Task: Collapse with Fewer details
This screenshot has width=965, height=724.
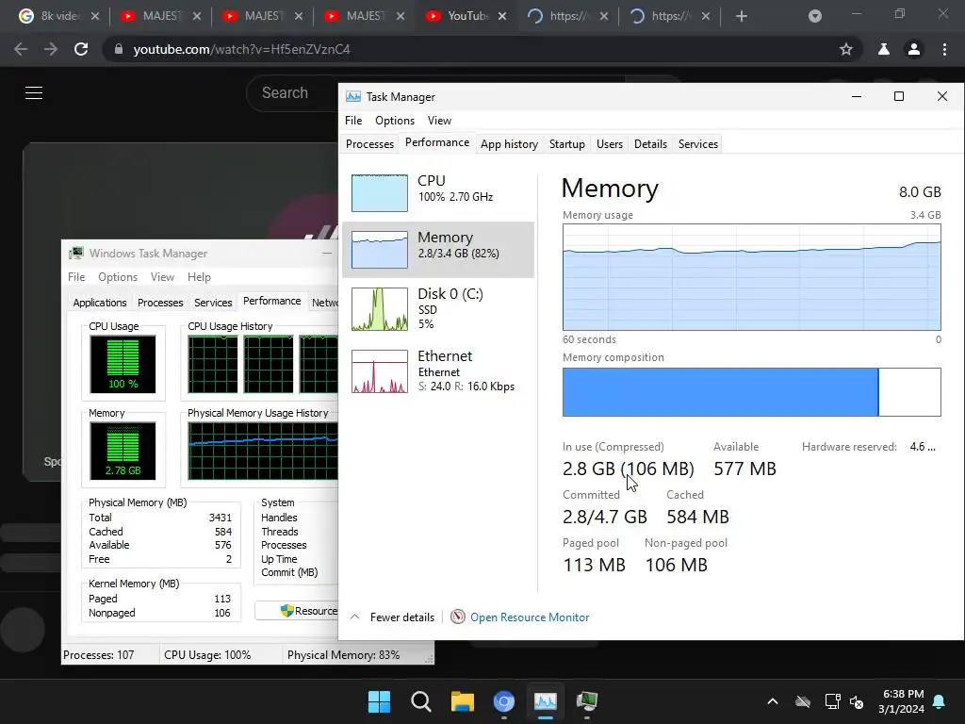Action: [393, 617]
